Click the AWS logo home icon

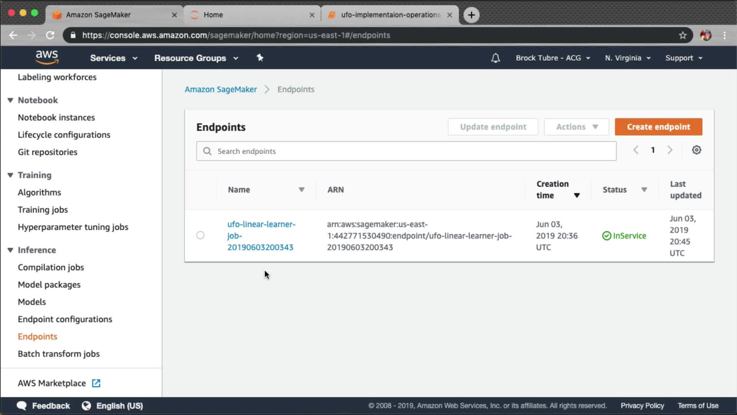tap(46, 57)
